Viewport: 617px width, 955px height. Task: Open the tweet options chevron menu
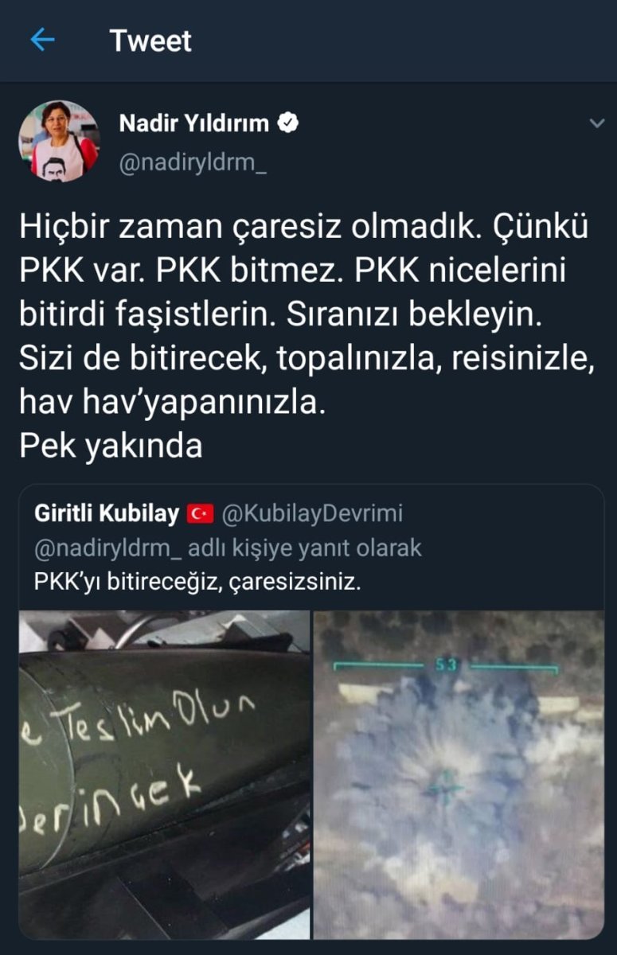(x=596, y=123)
